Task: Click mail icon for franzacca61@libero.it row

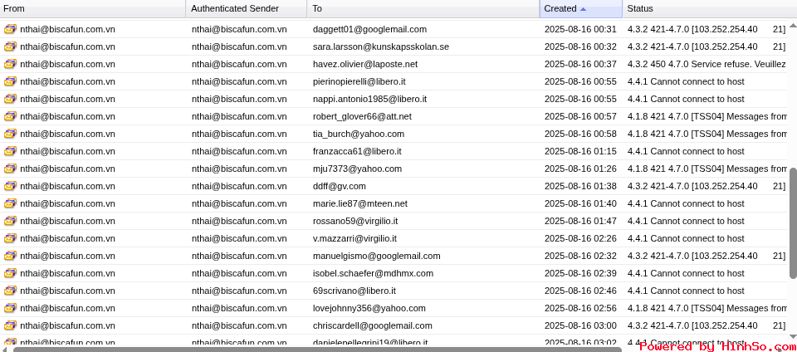Action: click(x=10, y=151)
